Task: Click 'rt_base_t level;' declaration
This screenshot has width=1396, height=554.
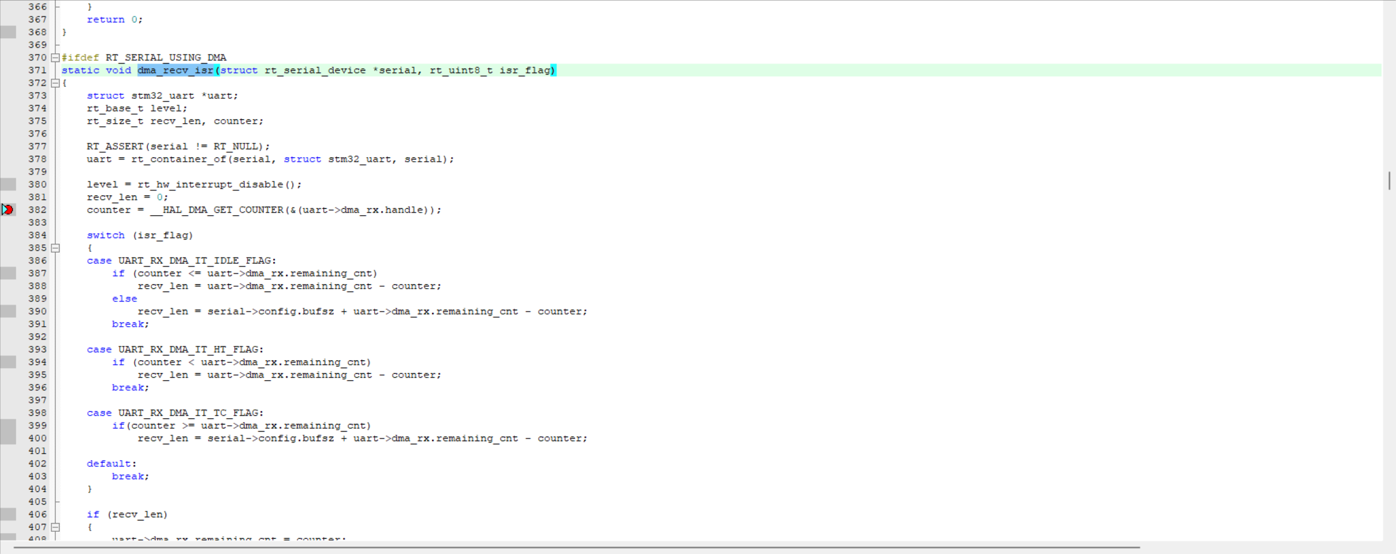Action: point(137,109)
